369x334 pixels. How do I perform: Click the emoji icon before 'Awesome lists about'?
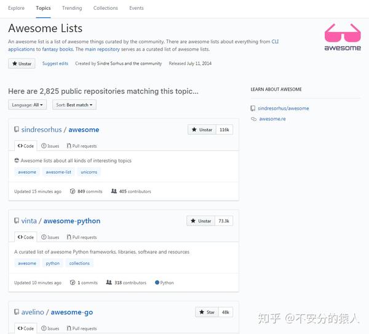pyautogui.click(x=17, y=160)
